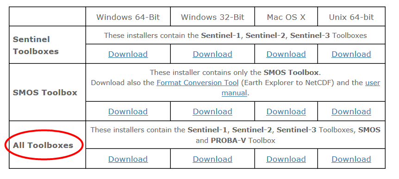Download Sentinel Toolboxes for Windows 64-Bit

click(128, 54)
